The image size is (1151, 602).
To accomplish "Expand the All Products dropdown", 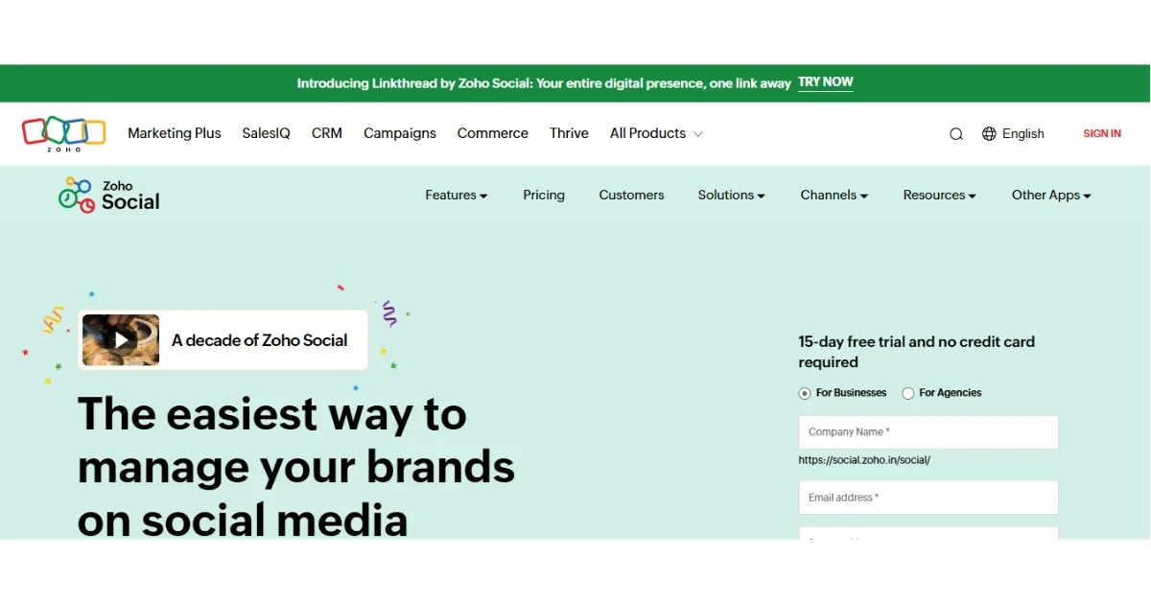I will point(656,133).
